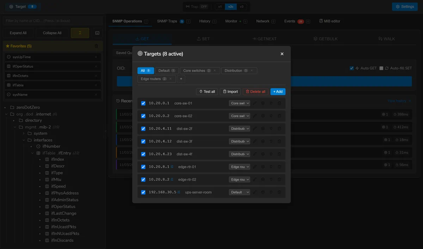423x249 pixels.
Task: Delete ups-server-room using its trash icon
Action: click(x=279, y=192)
